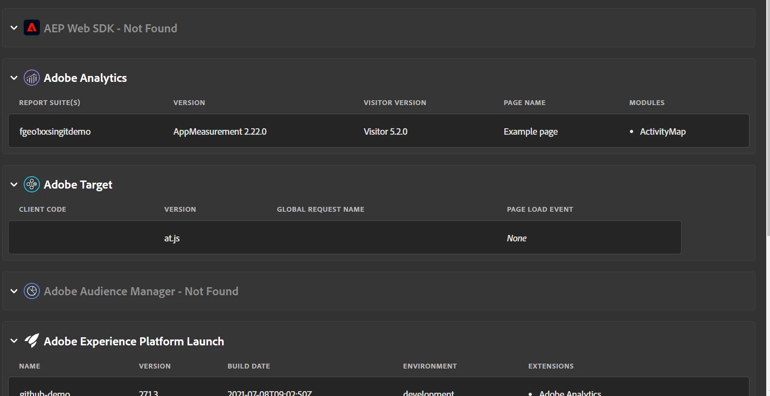
Task: Select the 'Adobe Target' heading
Action: tap(78, 184)
